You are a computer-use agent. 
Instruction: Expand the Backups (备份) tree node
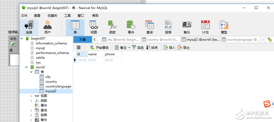click(31, 120)
